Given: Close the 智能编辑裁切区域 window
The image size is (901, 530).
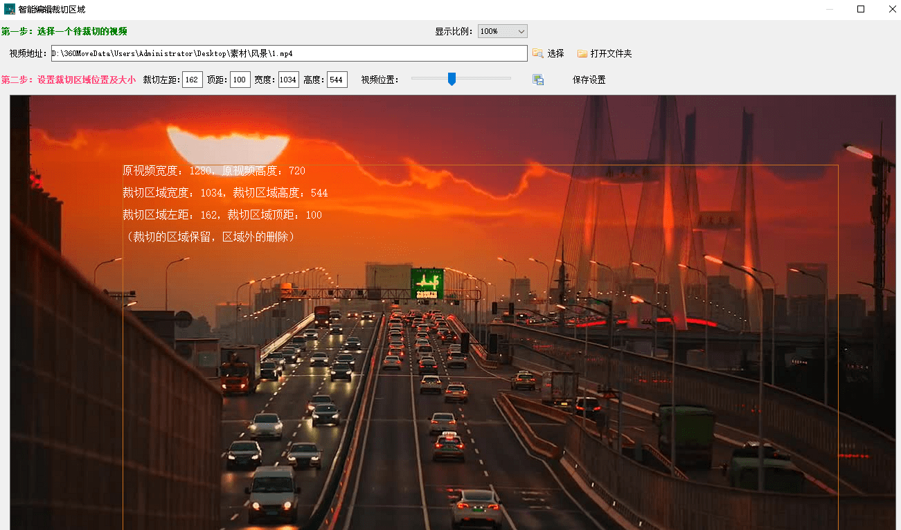Looking at the screenshot, I should click(892, 9).
